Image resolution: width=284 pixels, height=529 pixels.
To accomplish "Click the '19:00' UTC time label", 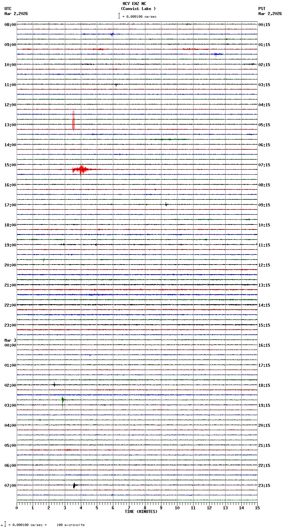I will 10,245.
